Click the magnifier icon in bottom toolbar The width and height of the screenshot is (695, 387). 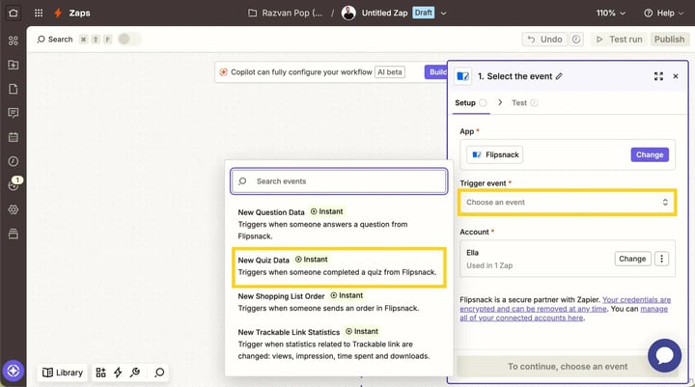click(x=159, y=373)
